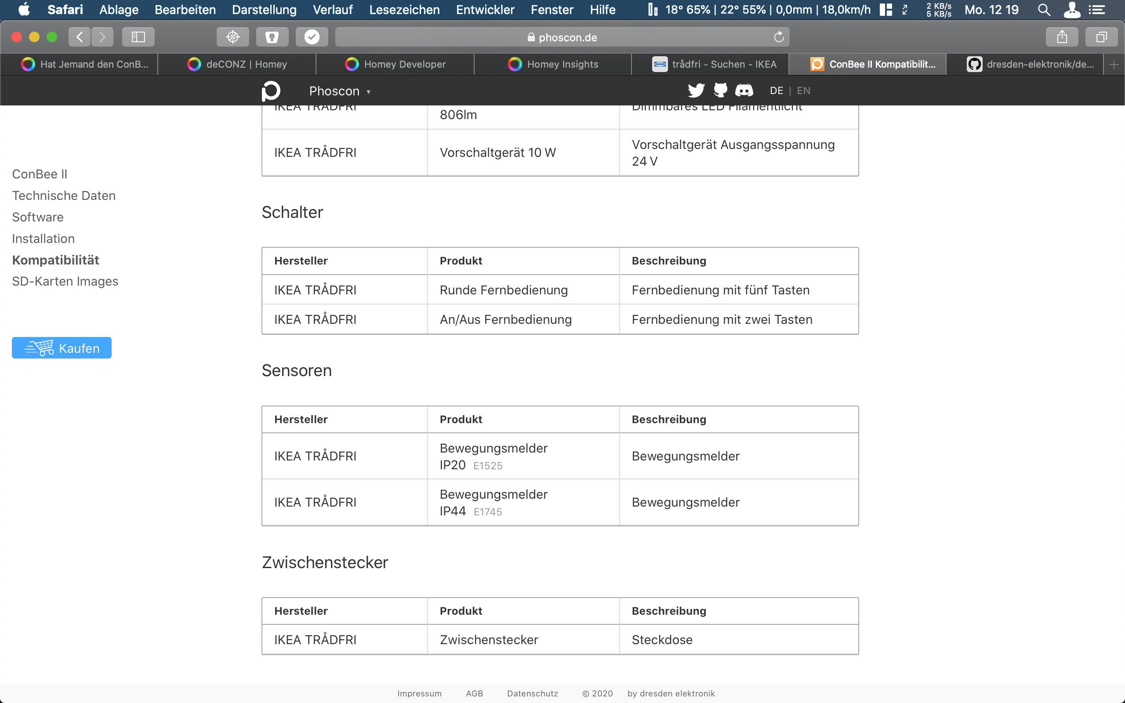
Task: Switch to the Homey Insights tab
Action: 553,65
